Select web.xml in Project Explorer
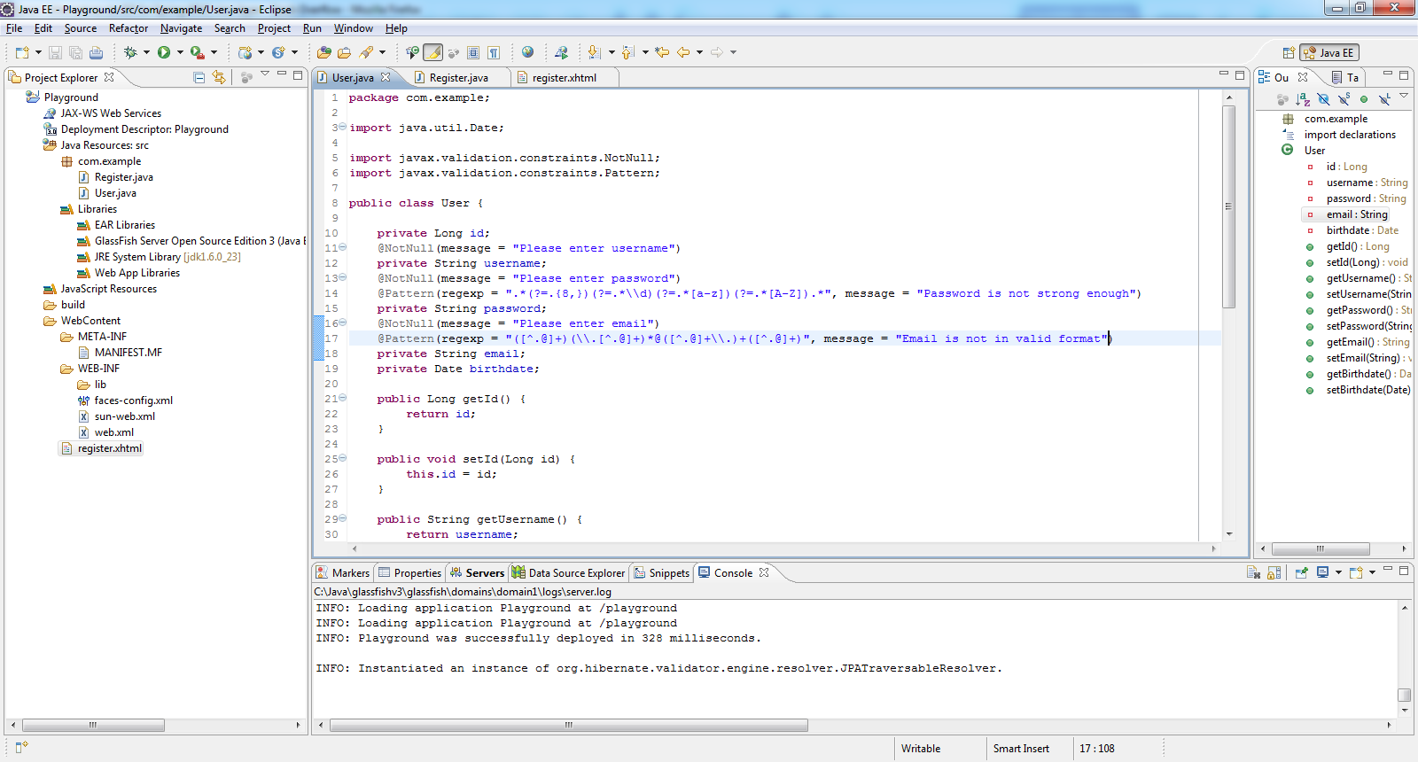This screenshot has width=1418, height=762. pos(113,432)
